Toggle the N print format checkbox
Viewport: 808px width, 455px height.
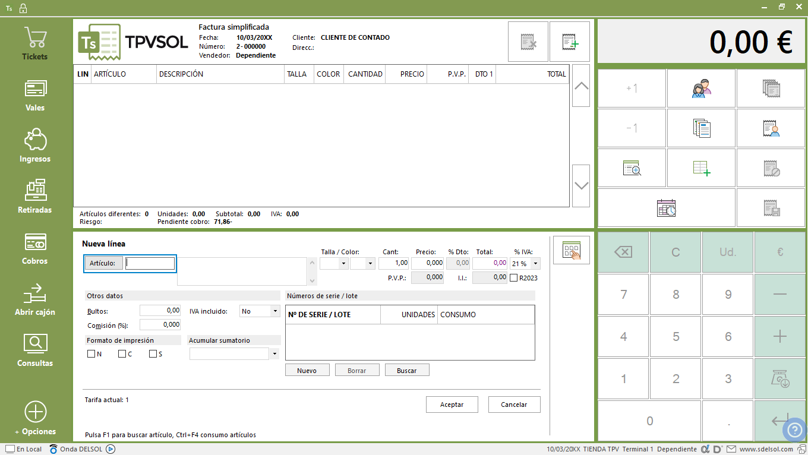coord(91,354)
